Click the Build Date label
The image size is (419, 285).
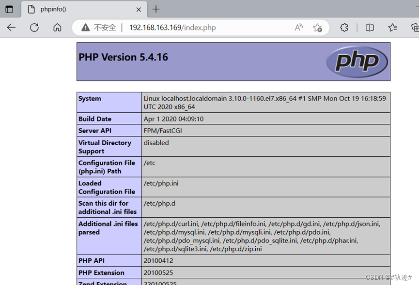[x=95, y=119]
